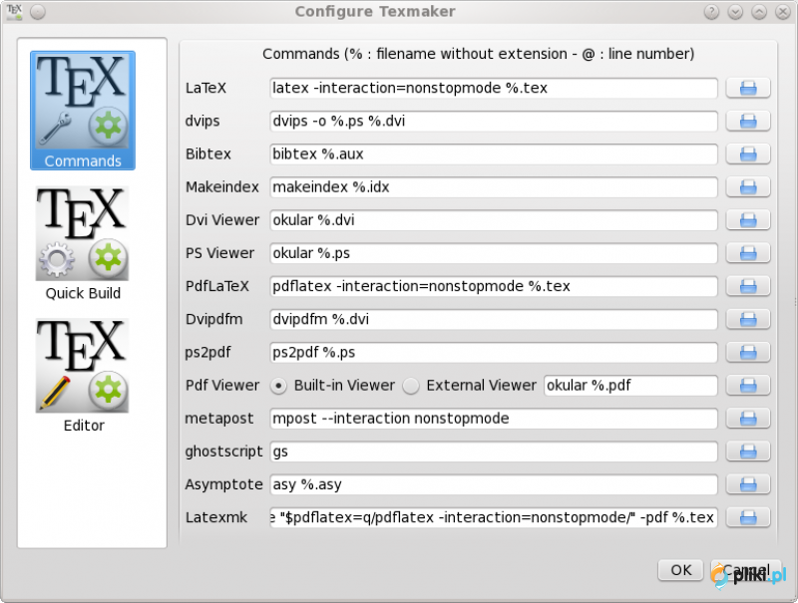Screen dimensions: 798x603
Task: Browse for the Dvi Viewer program
Action: 747,220
